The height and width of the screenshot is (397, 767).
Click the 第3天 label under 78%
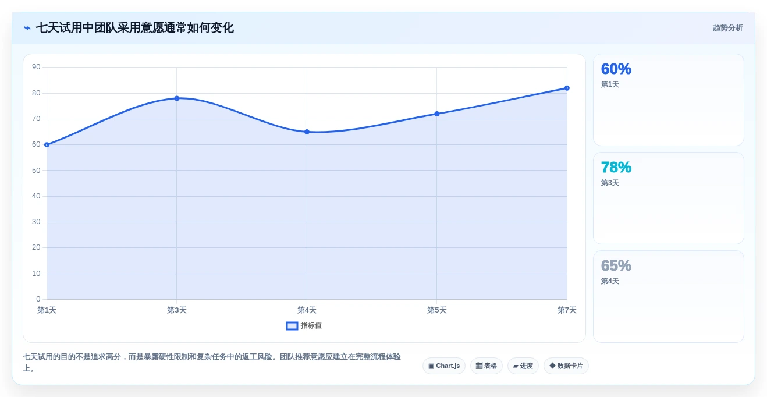(x=610, y=183)
